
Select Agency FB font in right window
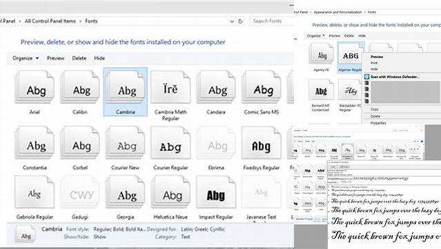click(321, 53)
